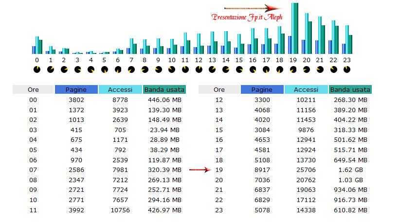
Task: Click the clock icon under hour 15
Action: (x=239, y=69)
